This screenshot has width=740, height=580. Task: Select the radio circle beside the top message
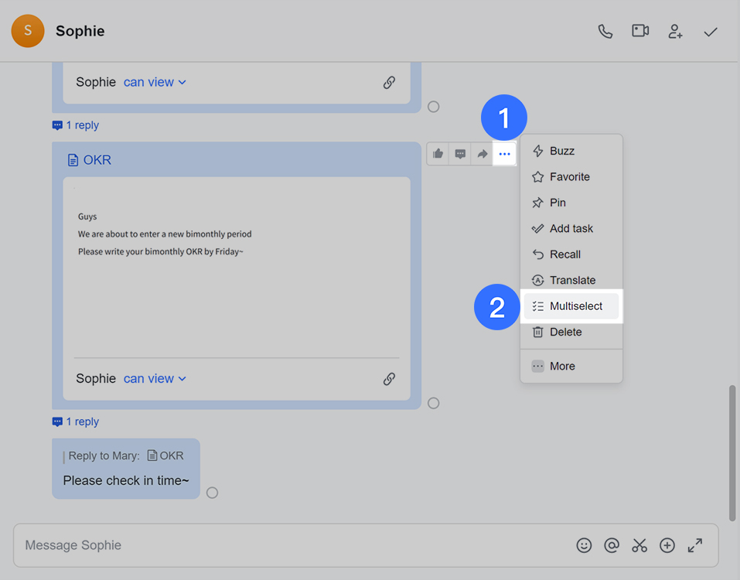[434, 107]
